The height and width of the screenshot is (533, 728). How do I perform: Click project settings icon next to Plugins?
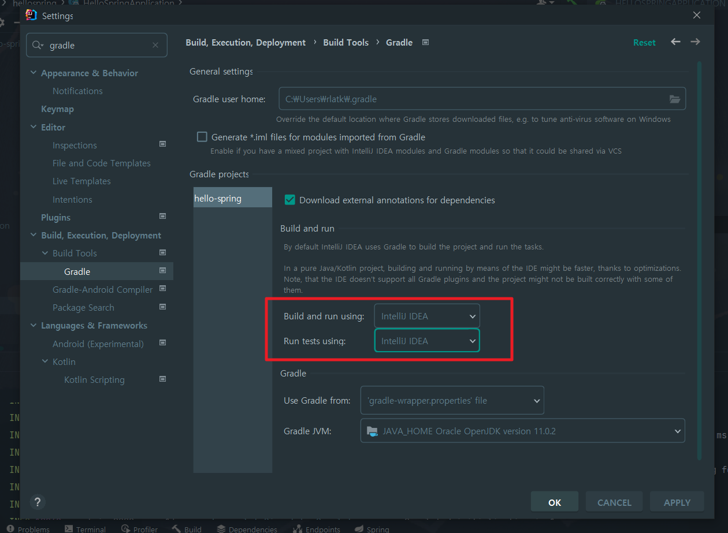(x=162, y=216)
